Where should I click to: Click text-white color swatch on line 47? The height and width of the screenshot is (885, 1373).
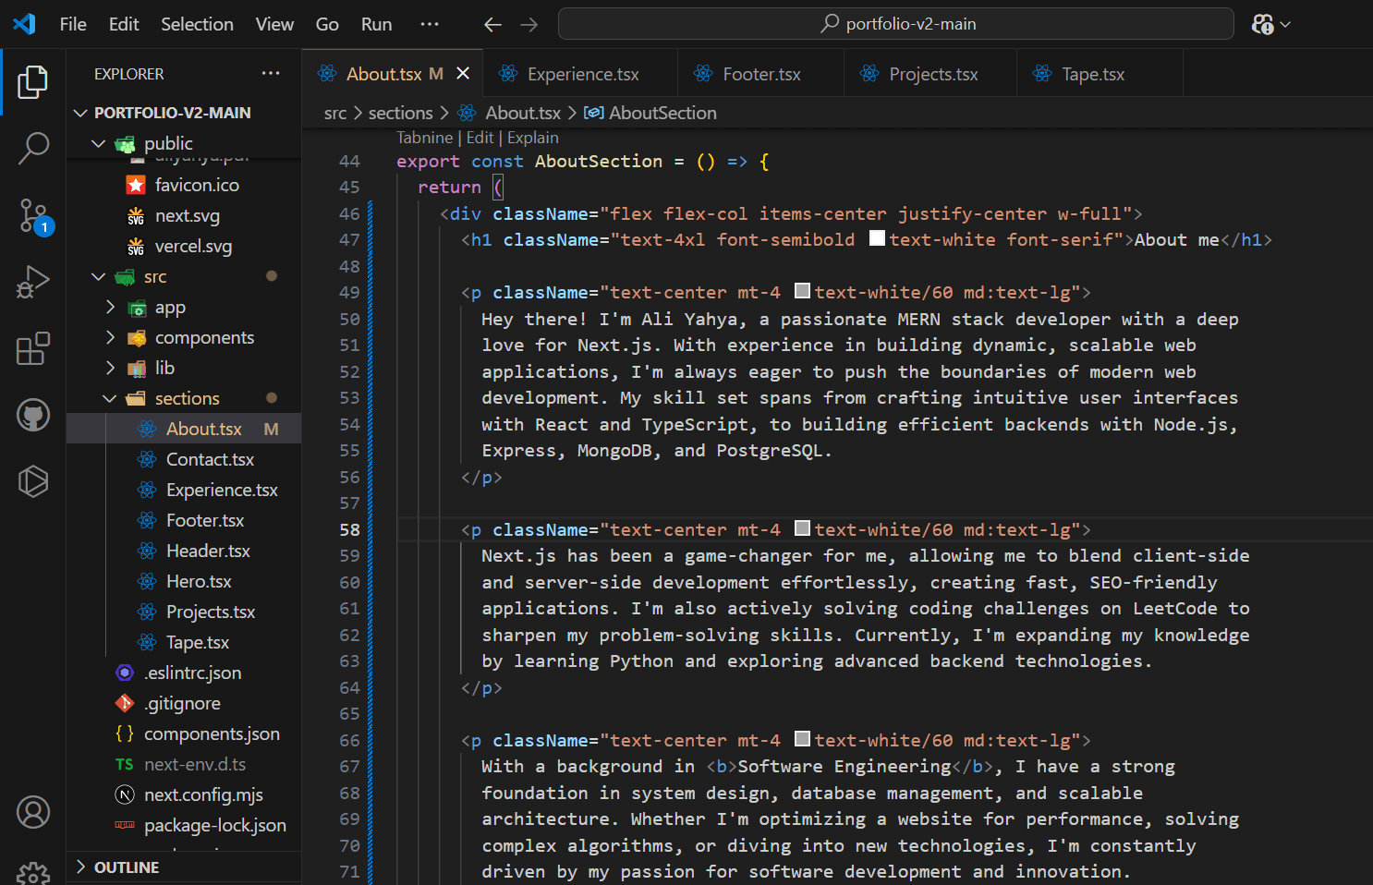pyautogui.click(x=878, y=238)
